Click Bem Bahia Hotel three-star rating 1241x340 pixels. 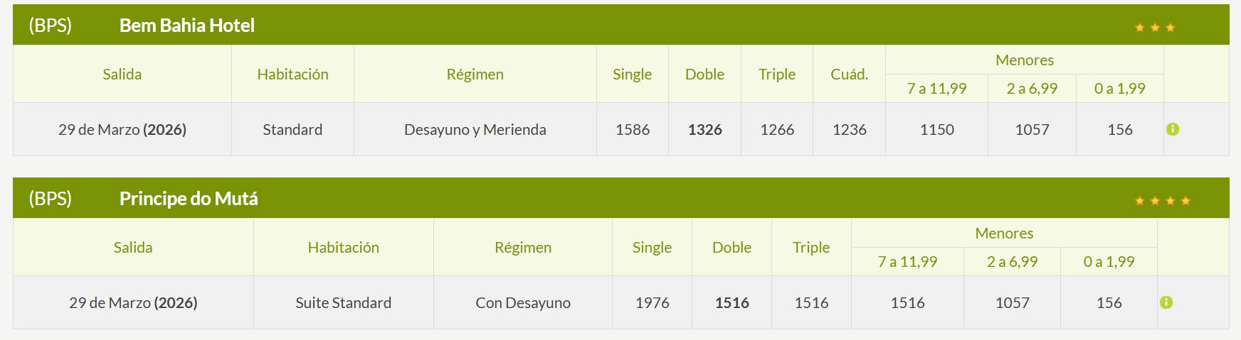1154,28
